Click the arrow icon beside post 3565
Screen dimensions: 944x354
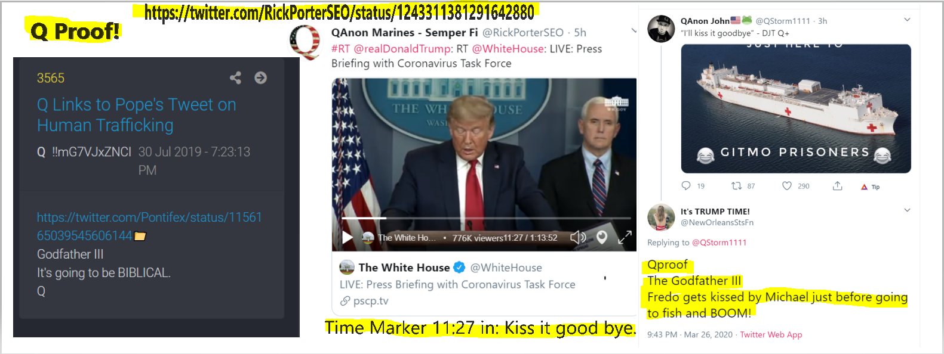click(260, 77)
